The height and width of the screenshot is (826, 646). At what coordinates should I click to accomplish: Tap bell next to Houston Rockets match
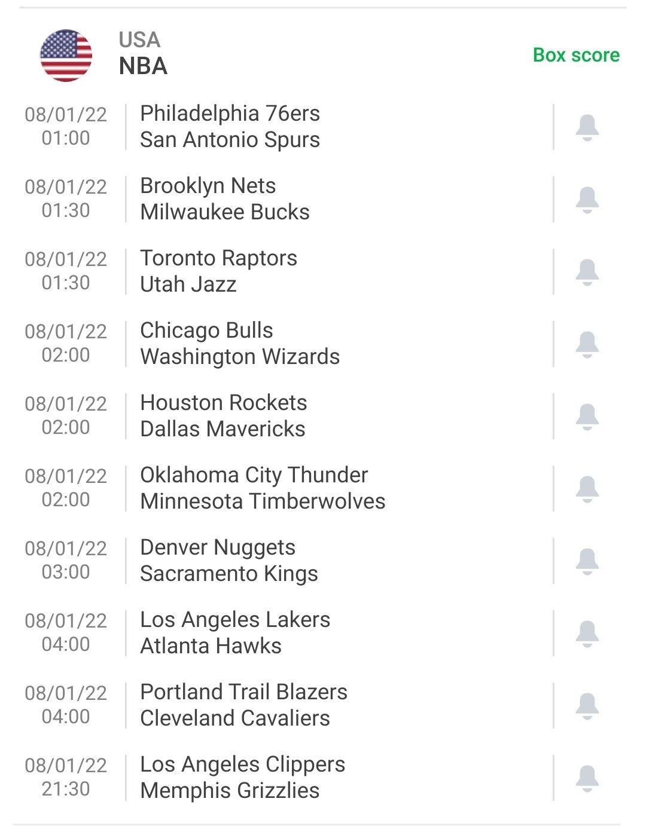click(x=587, y=417)
